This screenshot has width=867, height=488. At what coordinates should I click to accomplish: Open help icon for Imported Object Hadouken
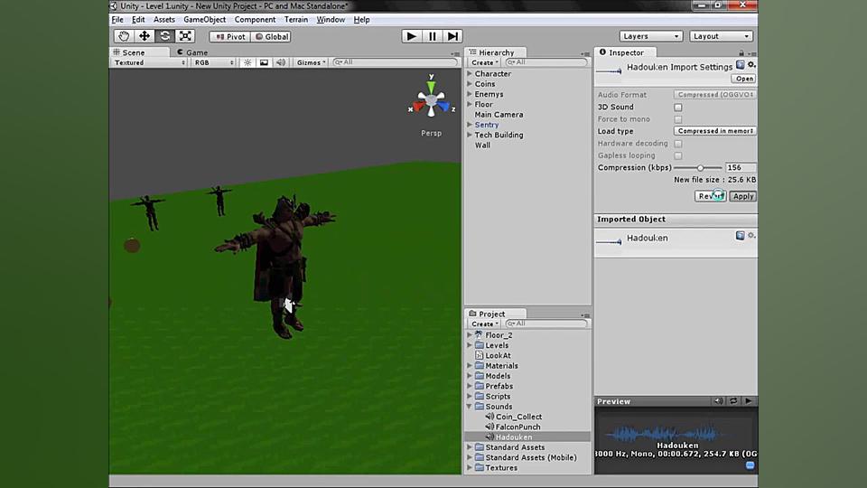tap(741, 236)
